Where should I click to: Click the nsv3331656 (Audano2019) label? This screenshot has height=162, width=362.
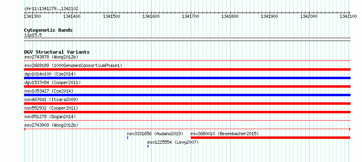click(x=155, y=134)
